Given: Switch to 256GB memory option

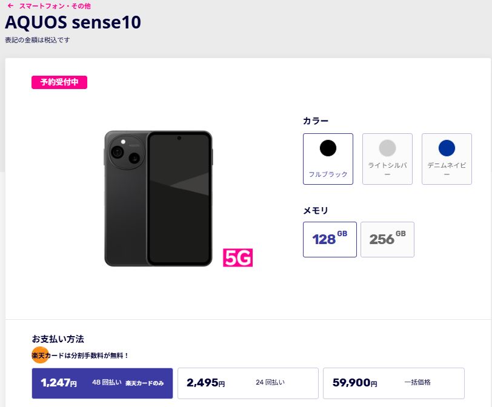Looking at the screenshot, I should tap(387, 239).
